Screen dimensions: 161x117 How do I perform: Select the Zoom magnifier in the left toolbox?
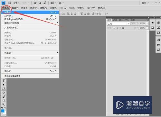pyautogui.click(x=4, y=104)
